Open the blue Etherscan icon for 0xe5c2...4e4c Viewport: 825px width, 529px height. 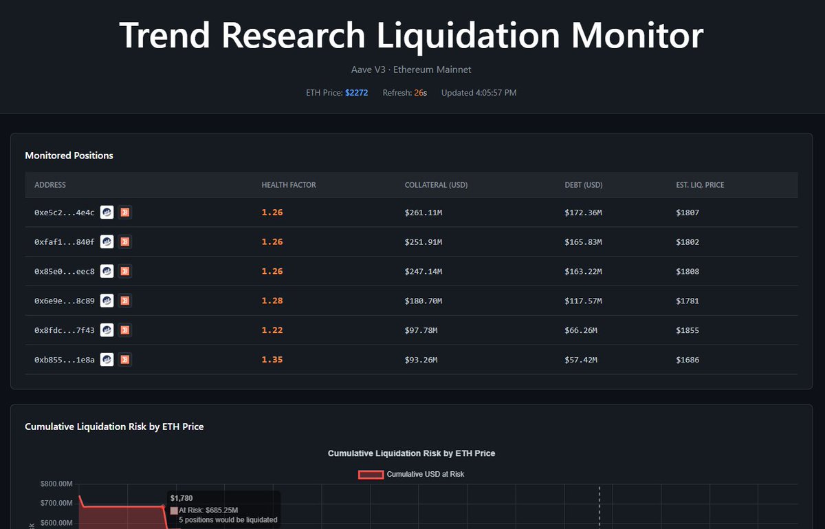[x=107, y=213]
